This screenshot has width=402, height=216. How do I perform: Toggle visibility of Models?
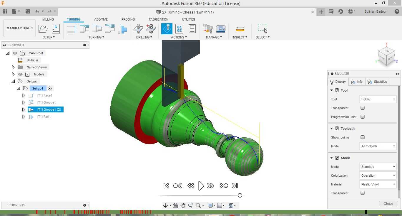coord(20,74)
